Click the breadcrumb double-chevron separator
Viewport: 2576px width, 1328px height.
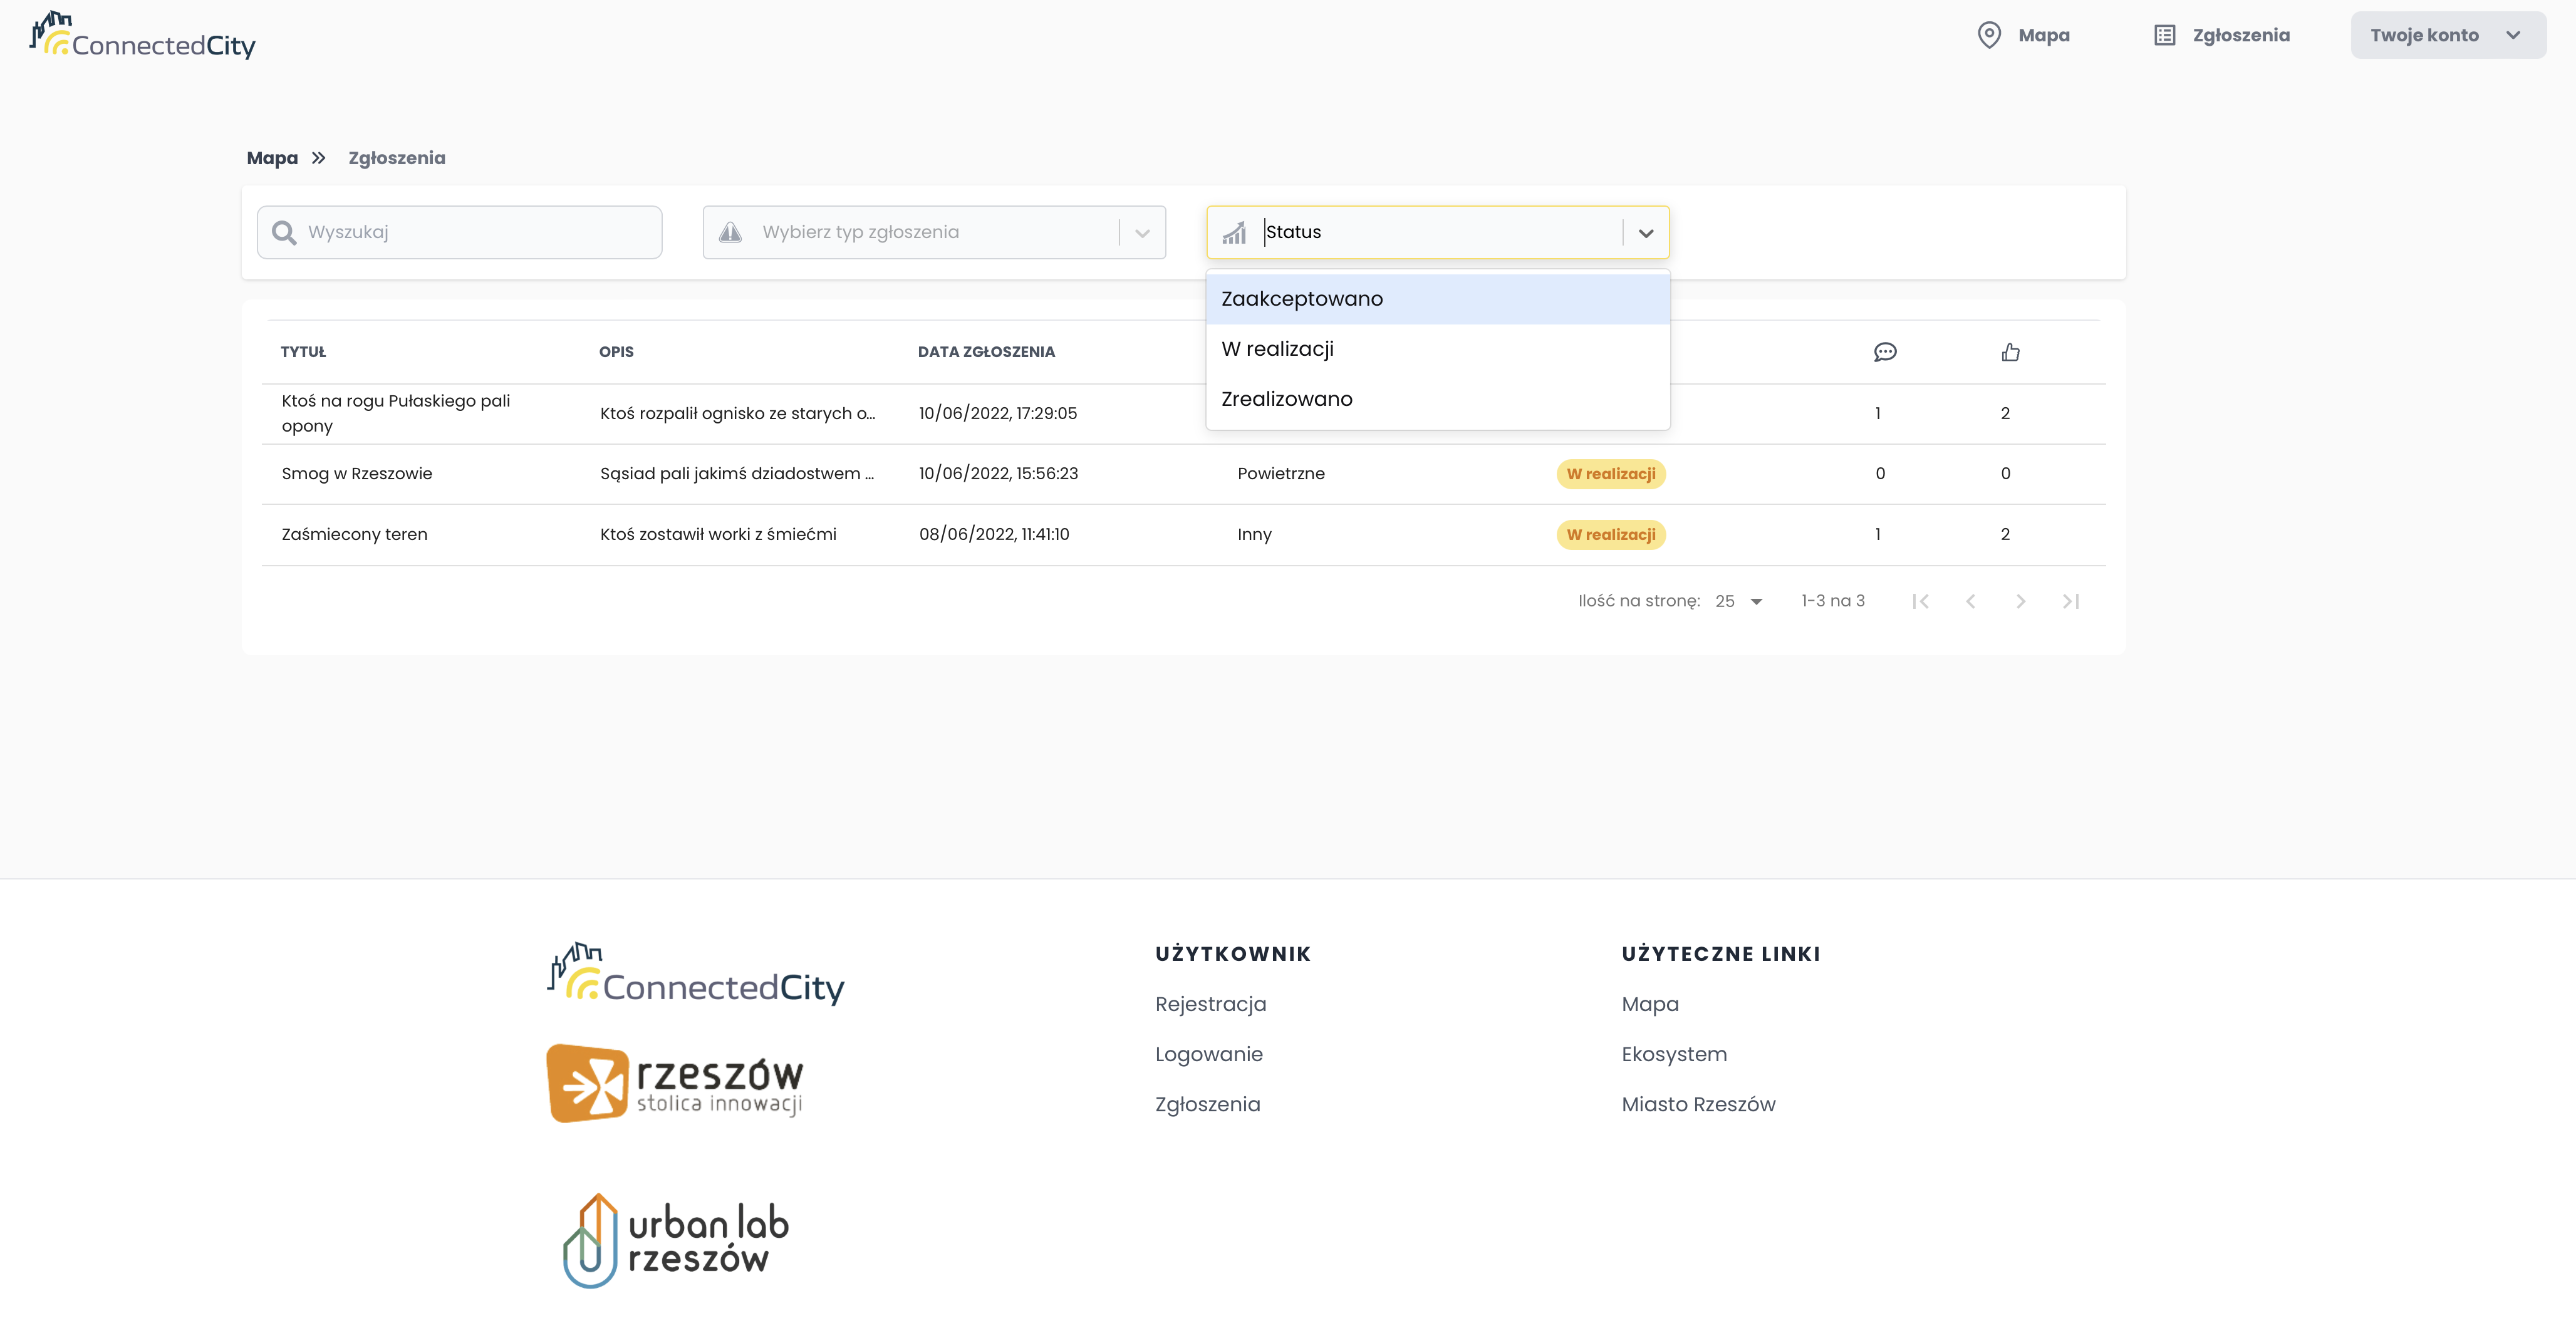click(318, 158)
